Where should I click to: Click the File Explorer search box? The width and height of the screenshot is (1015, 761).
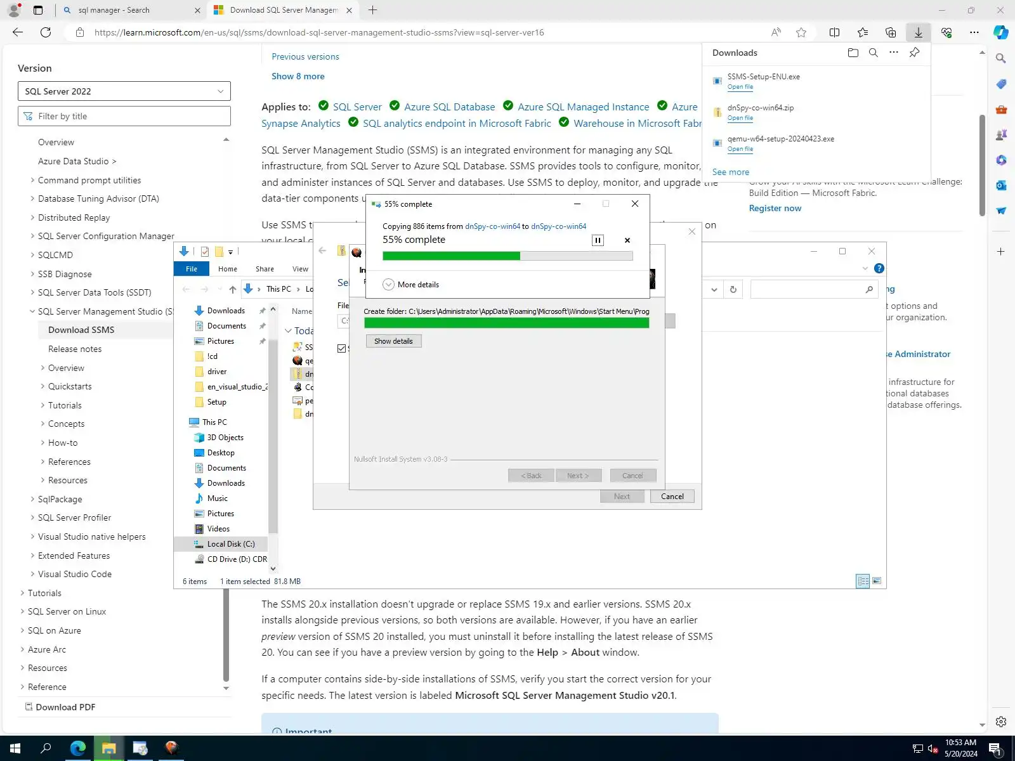pyautogui.click(x=813, y=289)
